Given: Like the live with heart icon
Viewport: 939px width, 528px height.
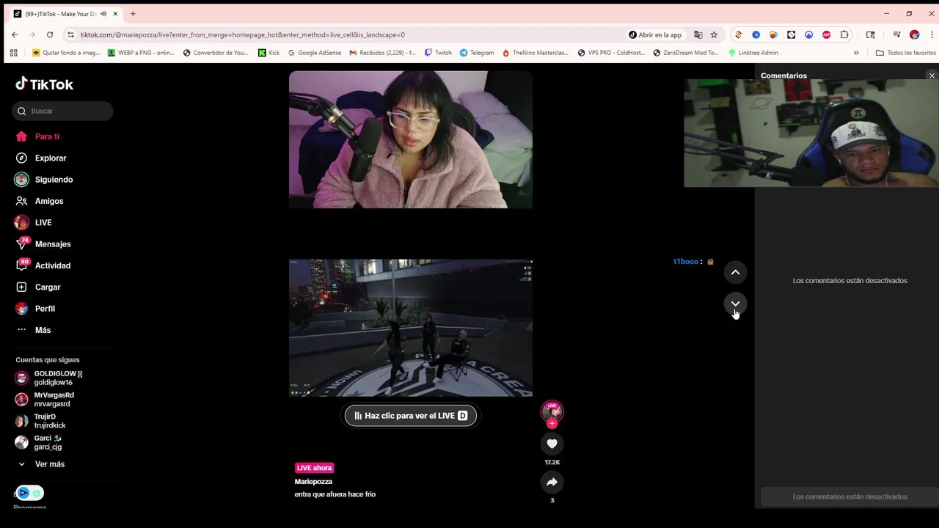Looking at the screenshot, I should [552, 444].
